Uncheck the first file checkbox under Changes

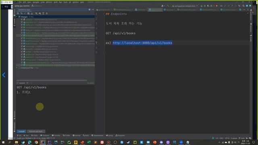[22, 19]
